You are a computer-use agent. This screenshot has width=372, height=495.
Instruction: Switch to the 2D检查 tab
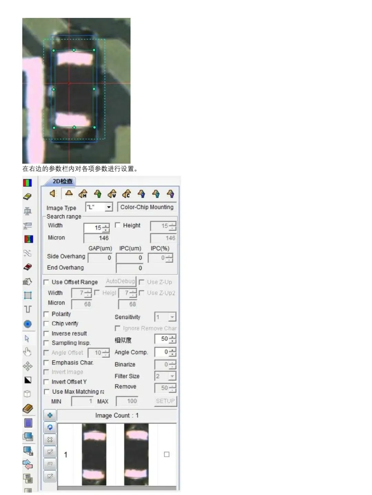tap(62, 181)
